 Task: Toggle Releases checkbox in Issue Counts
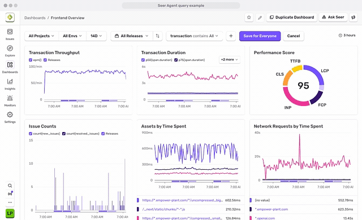pyautogui.click(x=103, y=134)
